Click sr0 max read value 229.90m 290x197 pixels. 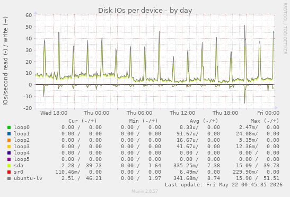(x=244, y=172)
